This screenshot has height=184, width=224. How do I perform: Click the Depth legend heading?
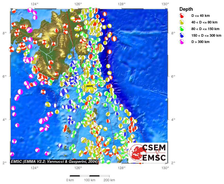click(x=186, y=9)
